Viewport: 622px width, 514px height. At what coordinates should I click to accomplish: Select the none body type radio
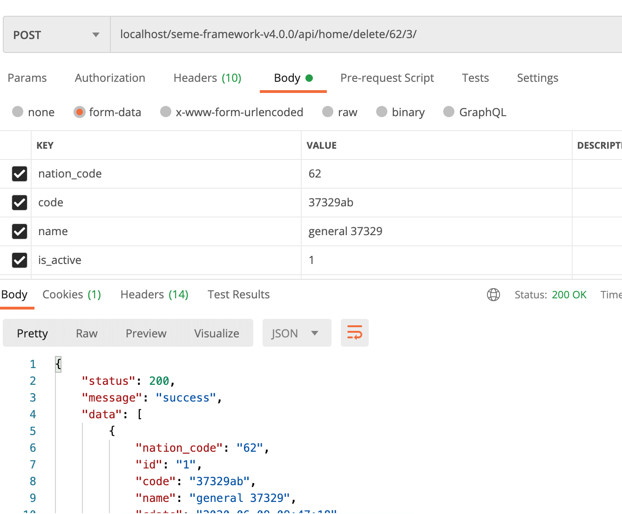point(18,112)
